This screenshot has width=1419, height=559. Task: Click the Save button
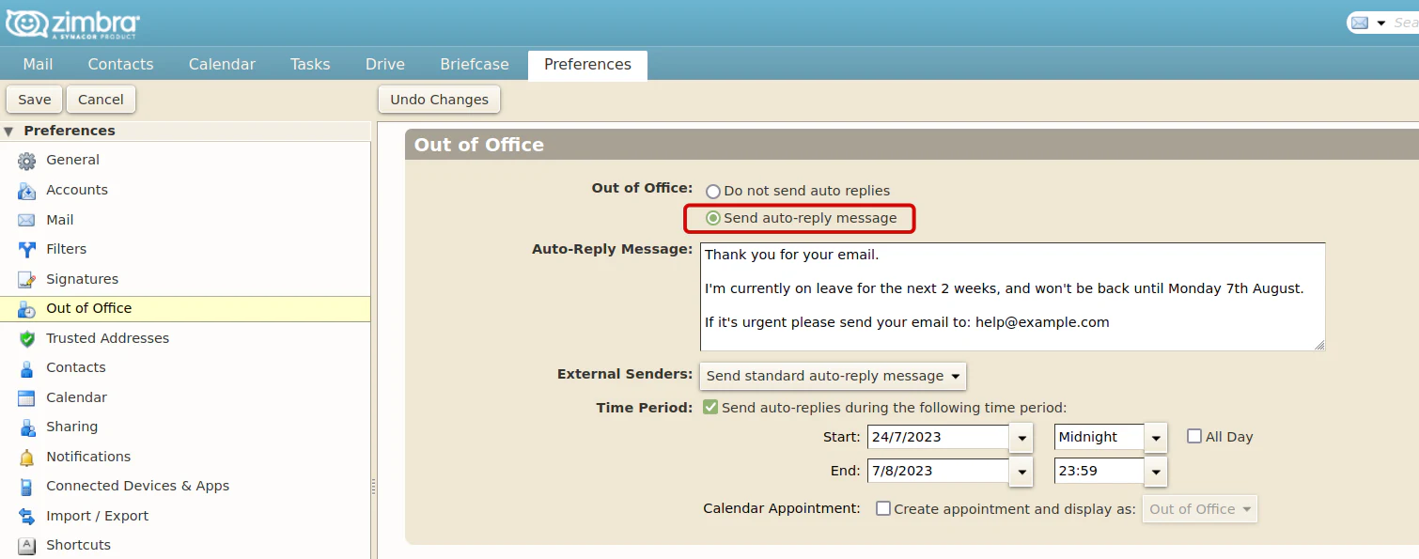35,100
